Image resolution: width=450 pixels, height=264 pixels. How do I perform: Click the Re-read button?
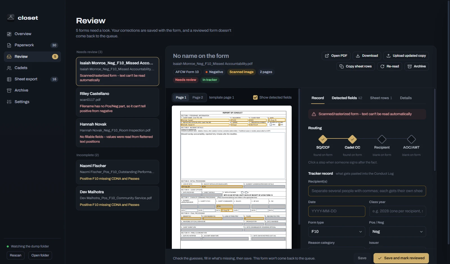pos(390,66)
